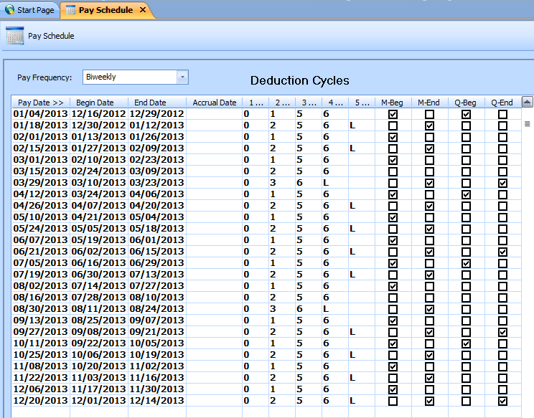
Task: Uncheck Q-End for pay date 03/29/2013
Action: (502, 183)
